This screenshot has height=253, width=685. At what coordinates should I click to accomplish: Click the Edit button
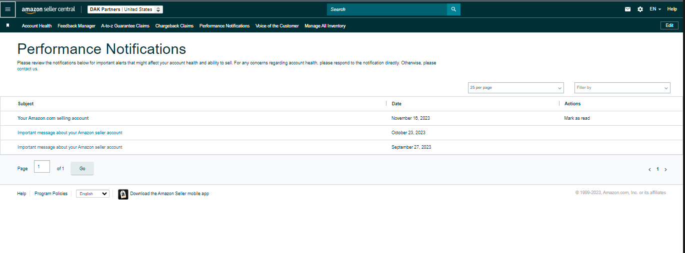[x=669, y=25]
